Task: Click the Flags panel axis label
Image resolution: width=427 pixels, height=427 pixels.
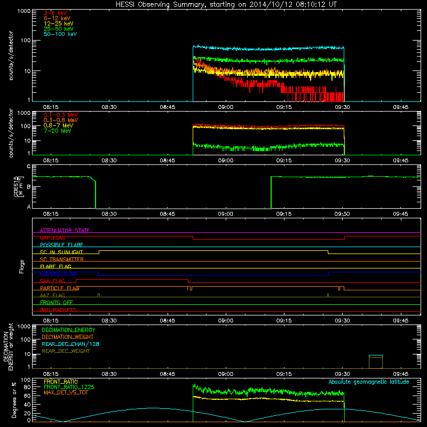Action: click(22, 266)
